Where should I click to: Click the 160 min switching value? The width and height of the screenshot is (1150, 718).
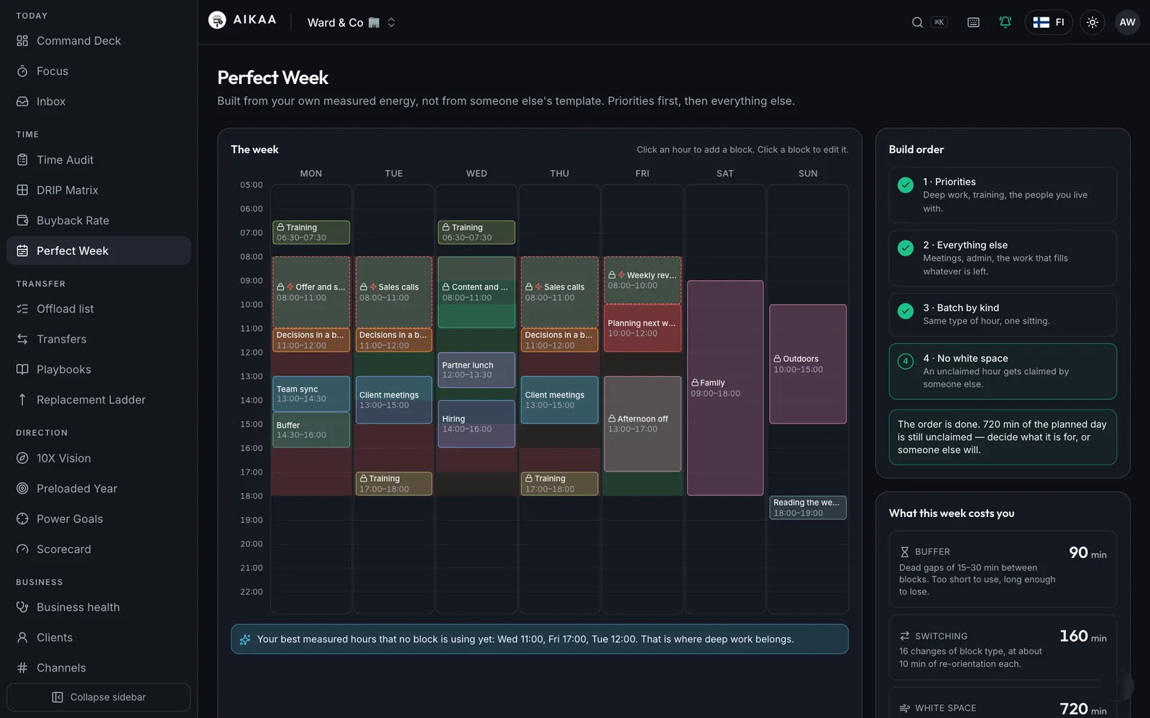click(1083, 636)
